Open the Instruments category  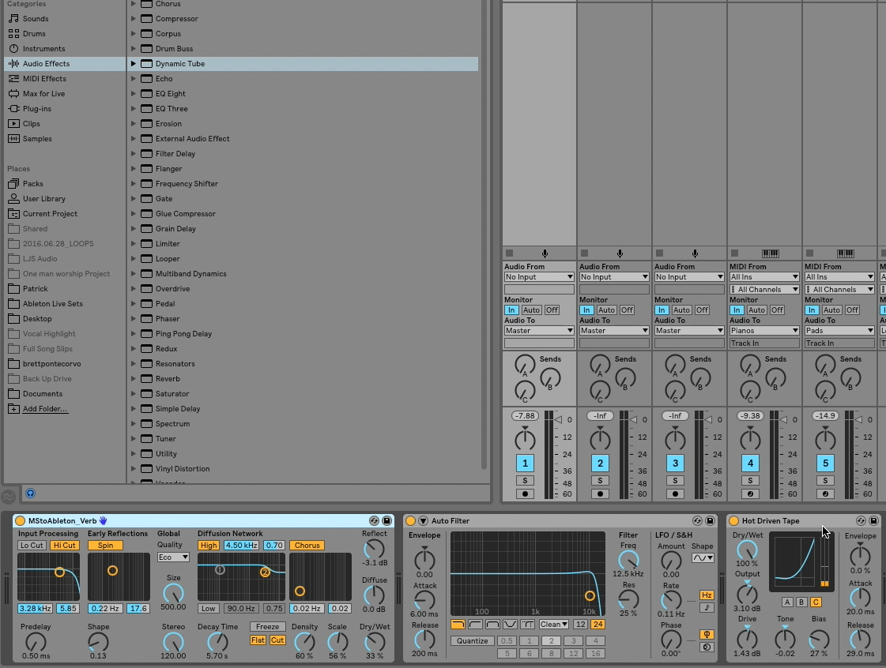coord(43,49)
